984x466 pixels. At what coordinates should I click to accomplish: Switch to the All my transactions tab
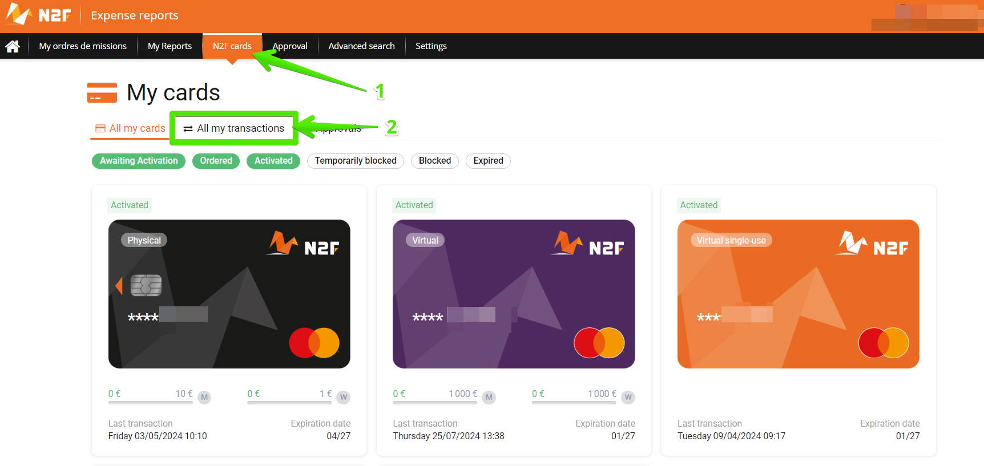click(x=234, y=128)
